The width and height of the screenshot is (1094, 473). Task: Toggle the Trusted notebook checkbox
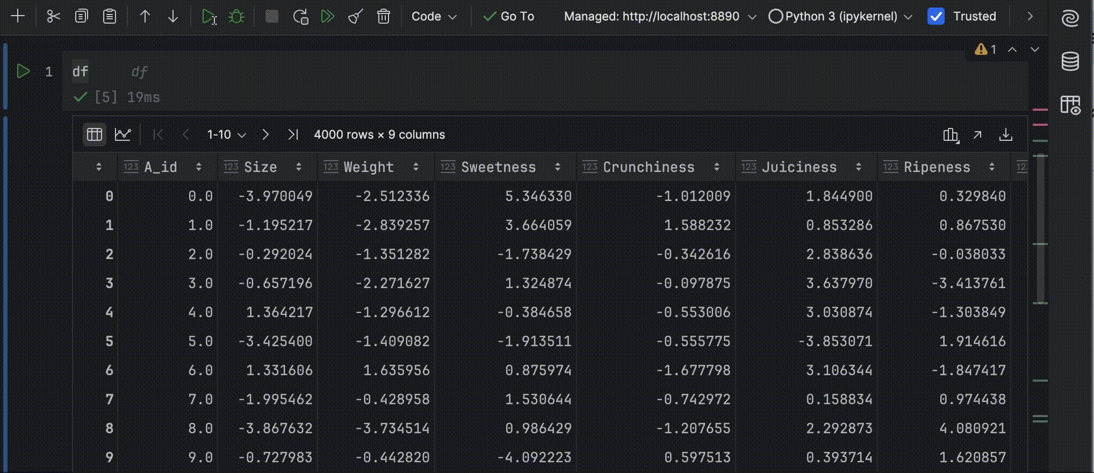(x=936, y=17)
